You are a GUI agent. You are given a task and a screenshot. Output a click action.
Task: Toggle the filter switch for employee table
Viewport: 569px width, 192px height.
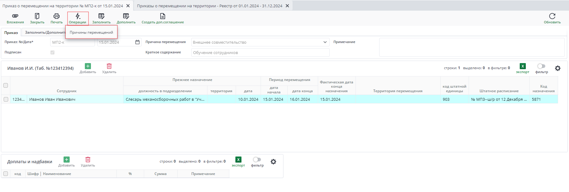point(541,66)
